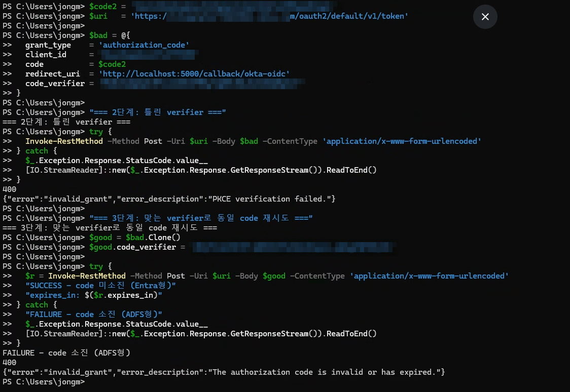Click the 'authorization code is invalid or has expired' error
The width and height of the screenshot is (570, 392).
224,372
